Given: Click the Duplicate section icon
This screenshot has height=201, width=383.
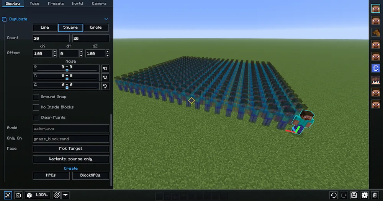Looking at the screenshot, I should tap(4, 19).
